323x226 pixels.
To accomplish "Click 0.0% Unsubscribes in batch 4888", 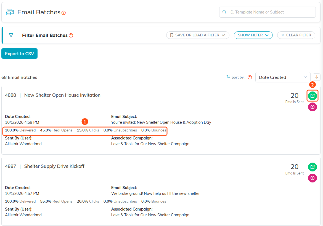I will click(120, 130).
